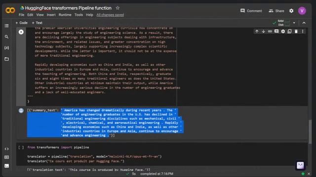Click the vertical notebook scrollbar thumb
Screen dimensions: 316x177
click(x=310, y=131)
